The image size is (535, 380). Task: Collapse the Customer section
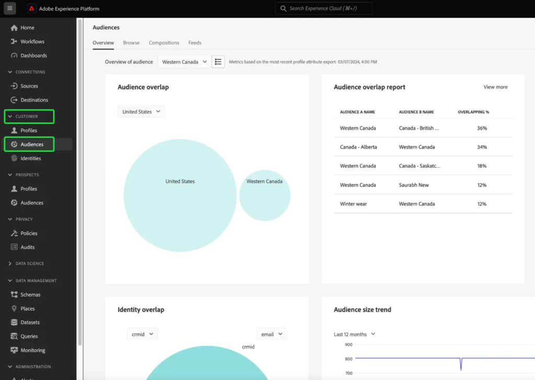point(10,116)
